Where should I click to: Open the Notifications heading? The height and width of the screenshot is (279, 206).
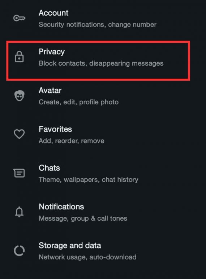coord(61,207)
